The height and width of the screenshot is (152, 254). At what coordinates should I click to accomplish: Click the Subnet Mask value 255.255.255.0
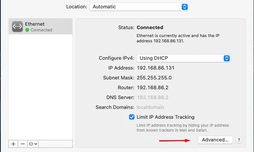pyautogui.click(x=154, y=78)
